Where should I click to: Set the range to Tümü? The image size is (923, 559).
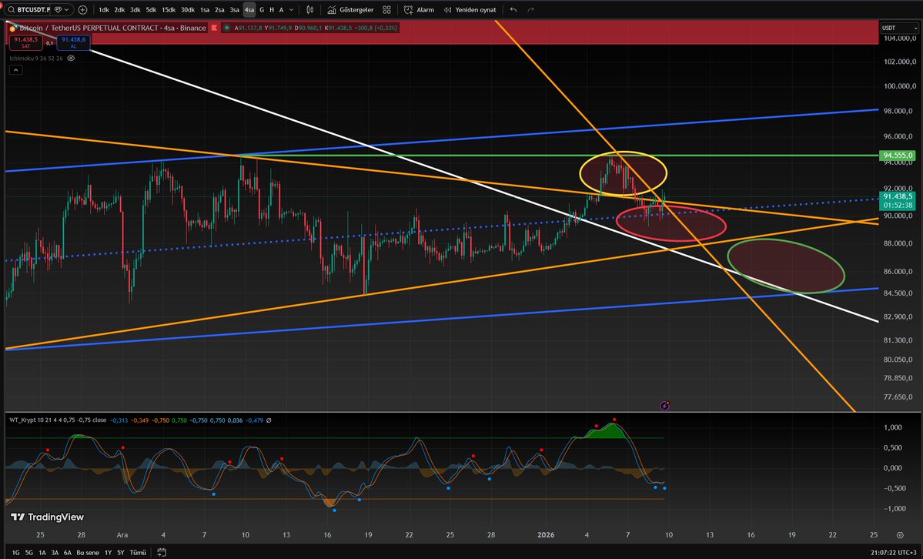point(138,553)
